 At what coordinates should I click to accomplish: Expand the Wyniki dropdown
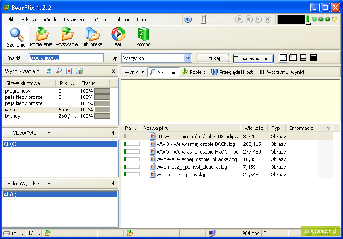pos(134,72)
